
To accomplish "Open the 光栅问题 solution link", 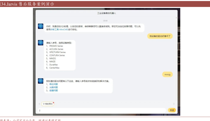I will pyautogui.click(x=53, y=87).
